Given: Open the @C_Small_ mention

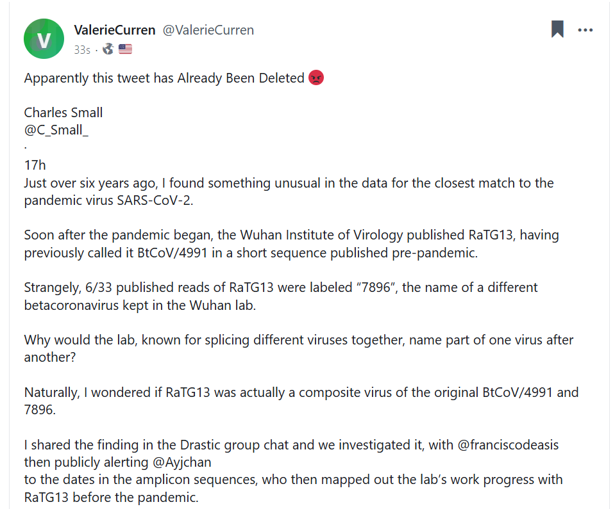Looking at the screenshot, I should (x=56, y=130).
